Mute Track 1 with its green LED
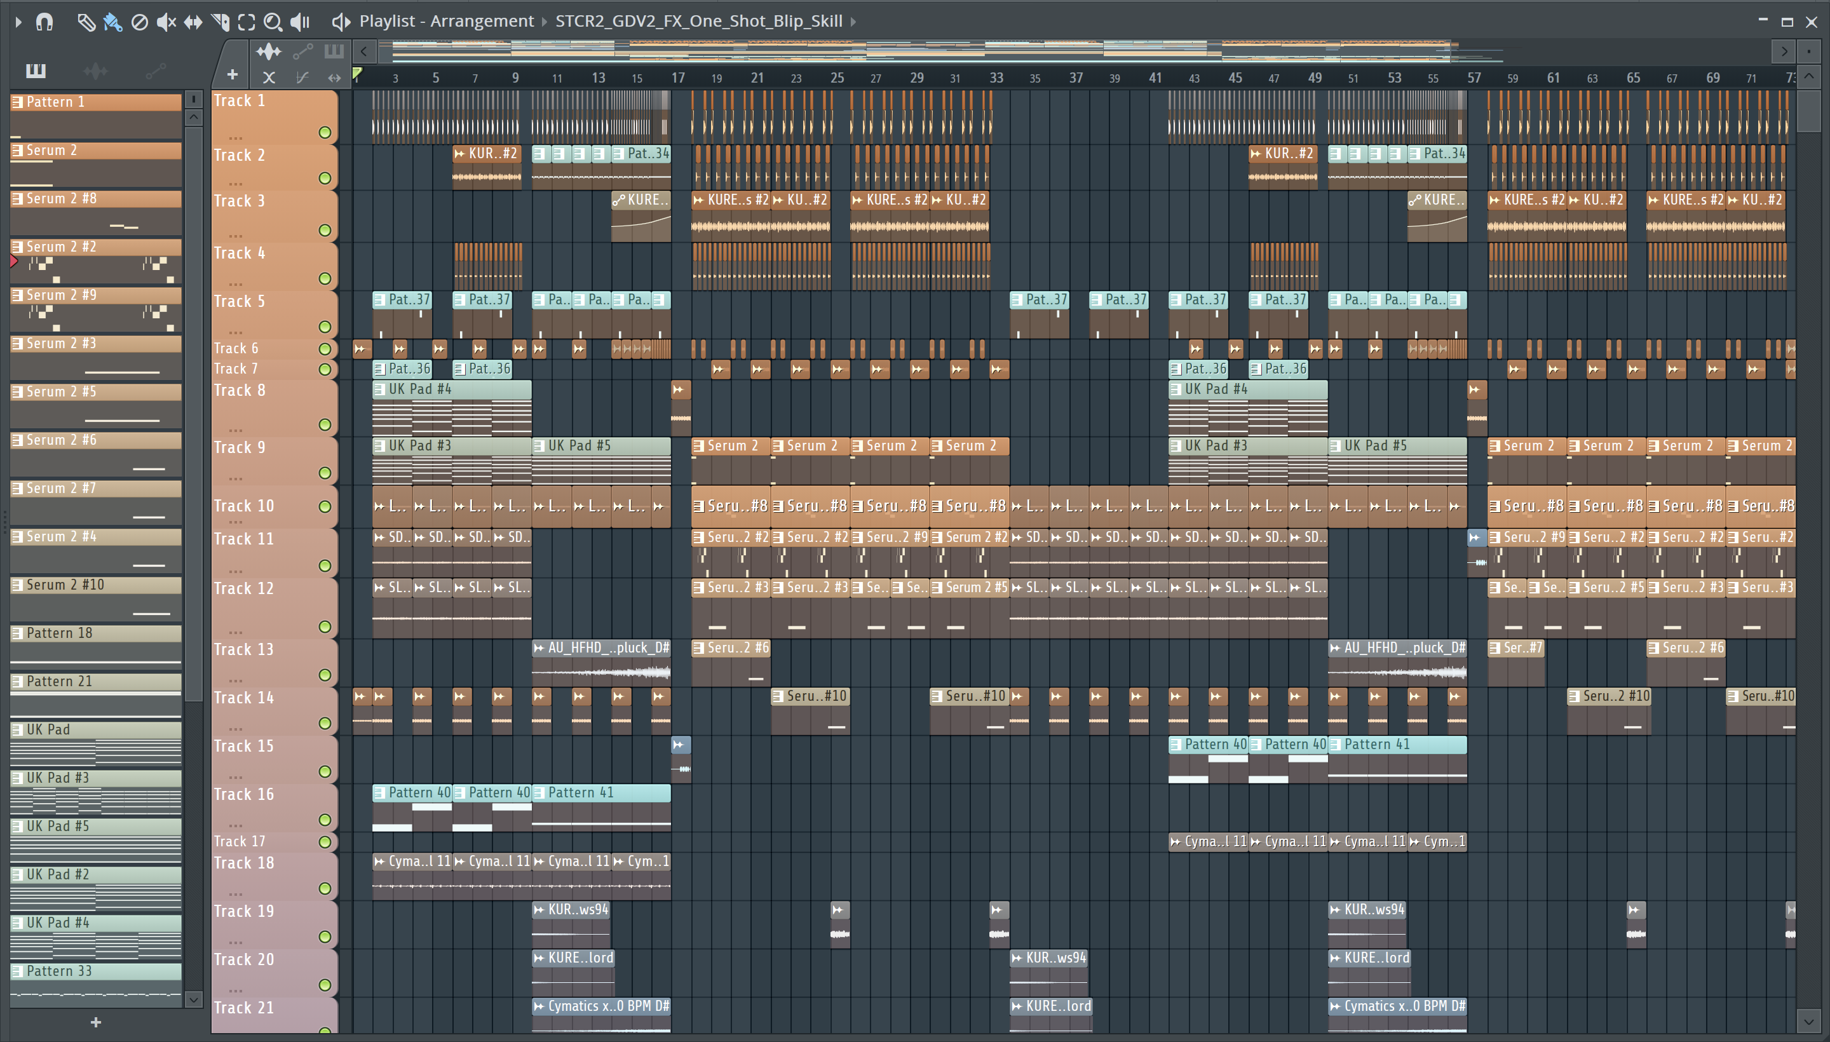Viewport: 1830px width, 1042px height. coord(325,132)
